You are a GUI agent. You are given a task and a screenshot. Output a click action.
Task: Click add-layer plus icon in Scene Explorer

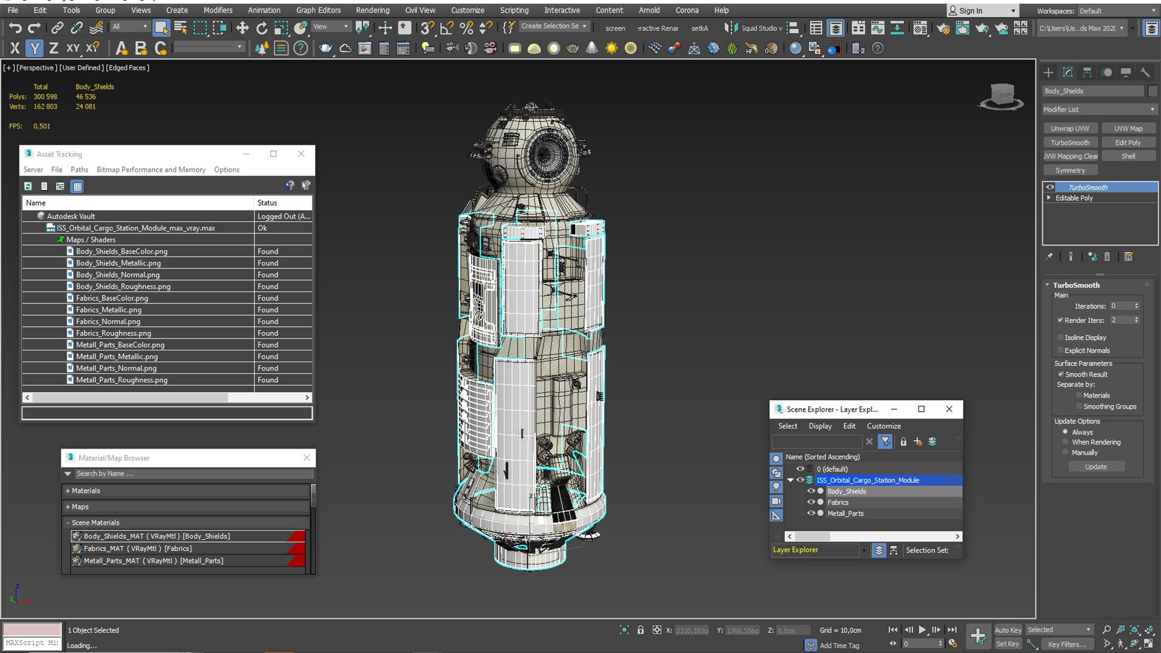coord(918,442)
